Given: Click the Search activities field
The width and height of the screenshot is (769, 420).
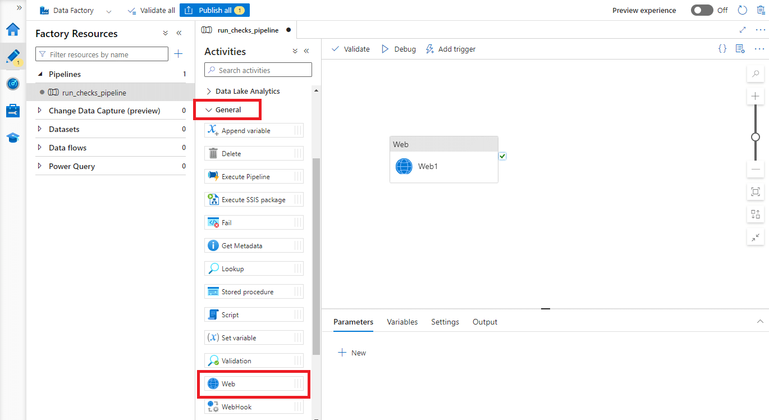Looking at the screenshot, I should 258,70.
